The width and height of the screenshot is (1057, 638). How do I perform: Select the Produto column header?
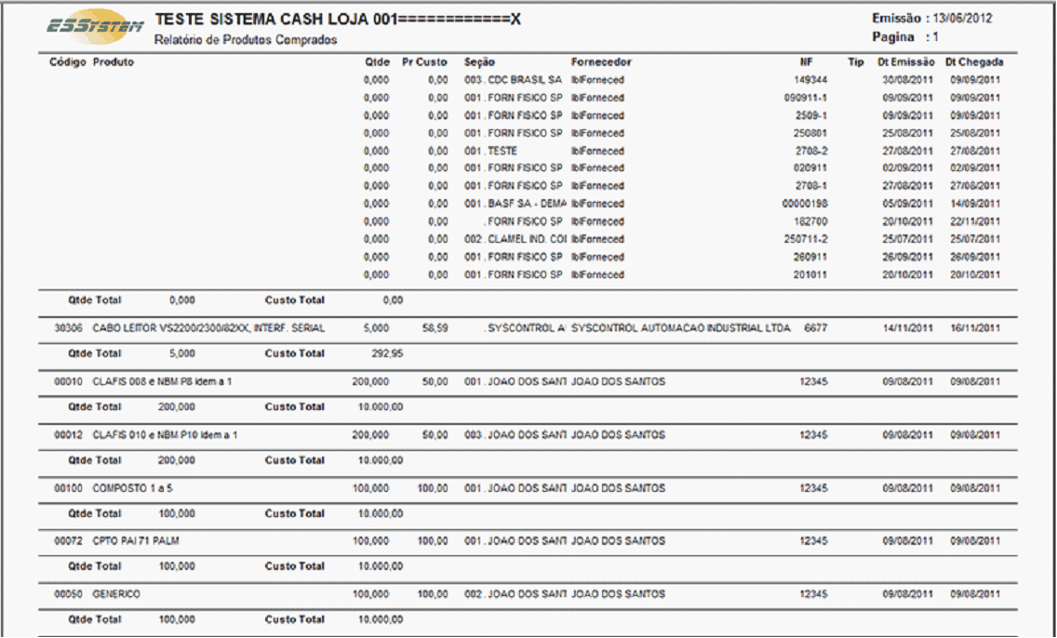114,62
